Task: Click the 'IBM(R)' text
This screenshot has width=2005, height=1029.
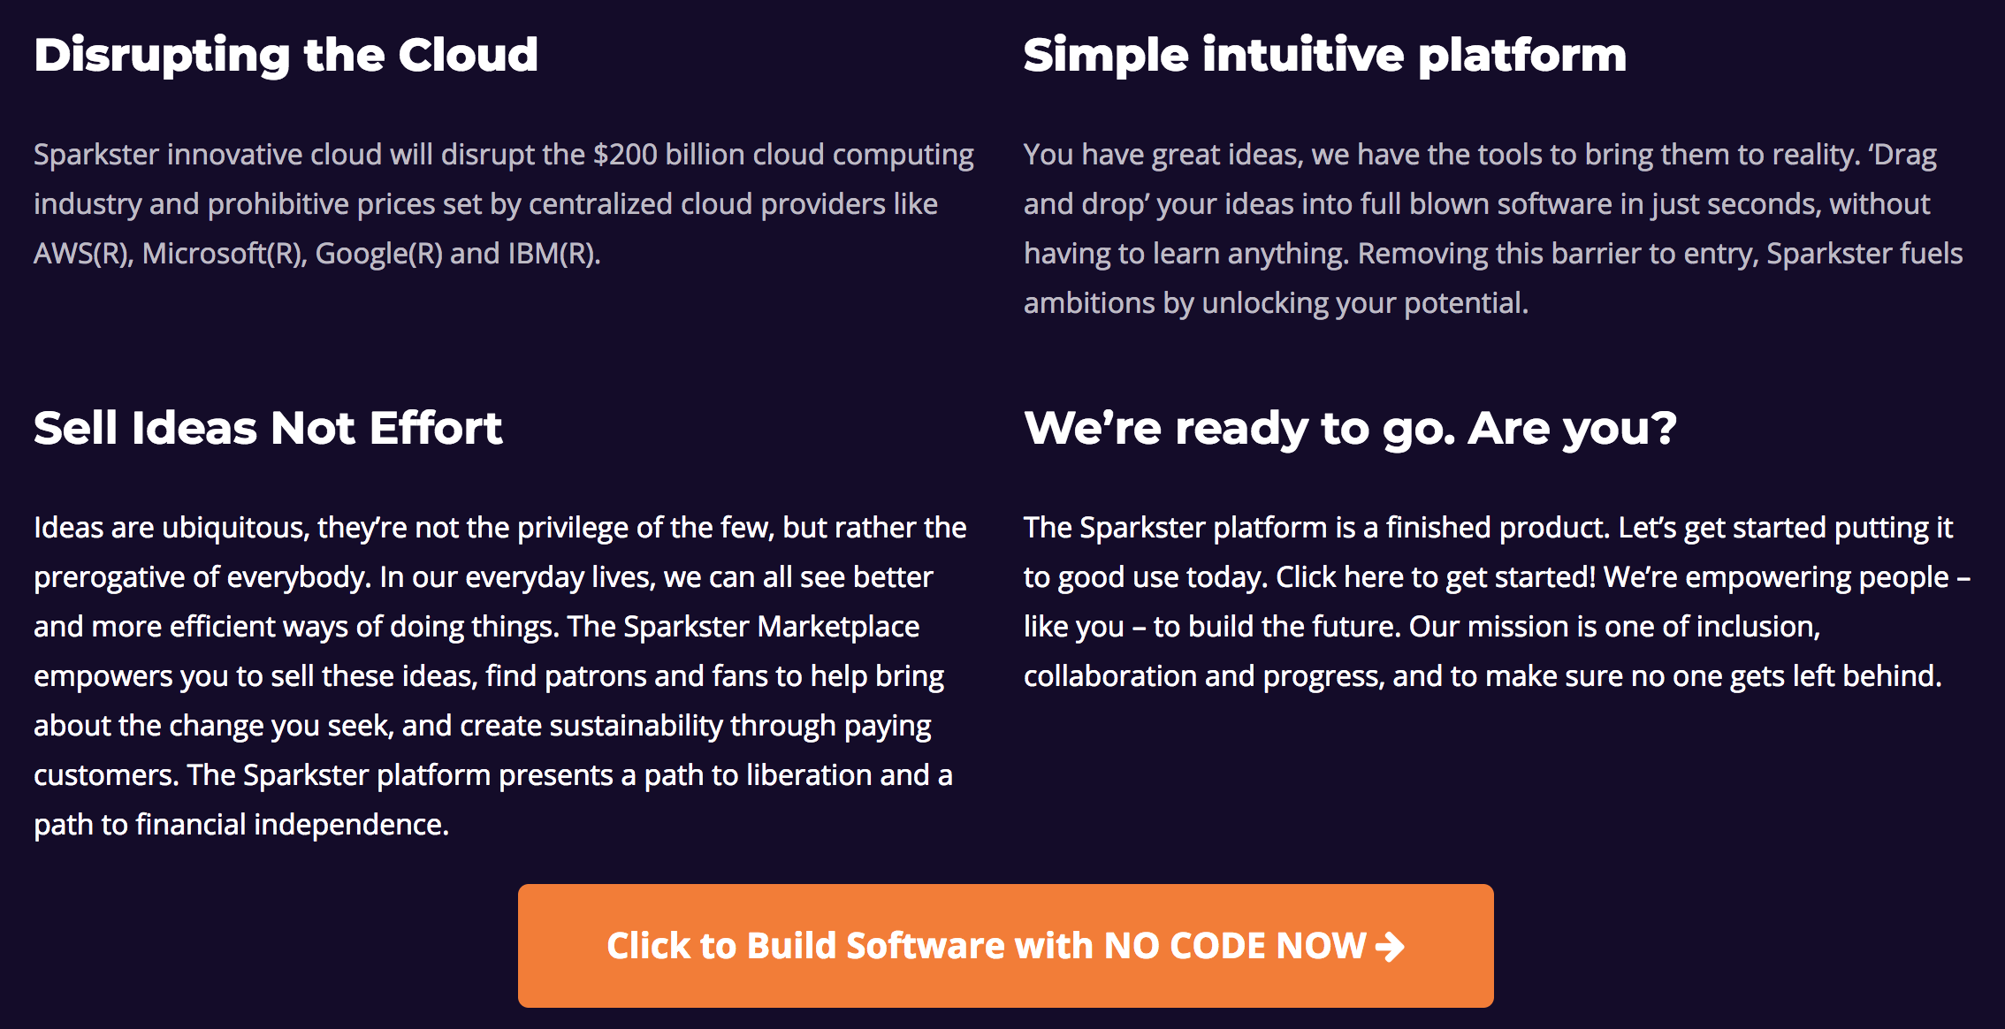Action: (x=554, y=255)
